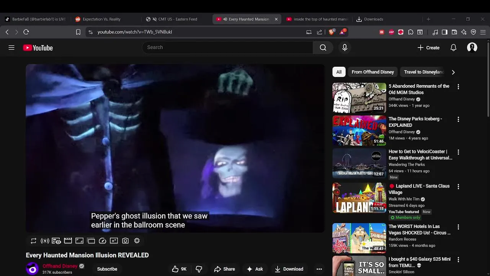Toggle the volume booster icon

[45, 241]
